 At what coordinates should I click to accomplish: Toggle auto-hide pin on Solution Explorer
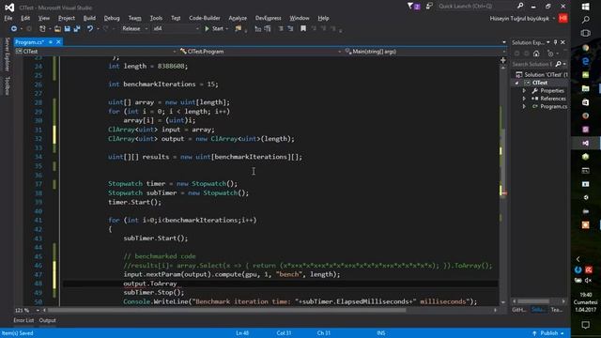555,42
